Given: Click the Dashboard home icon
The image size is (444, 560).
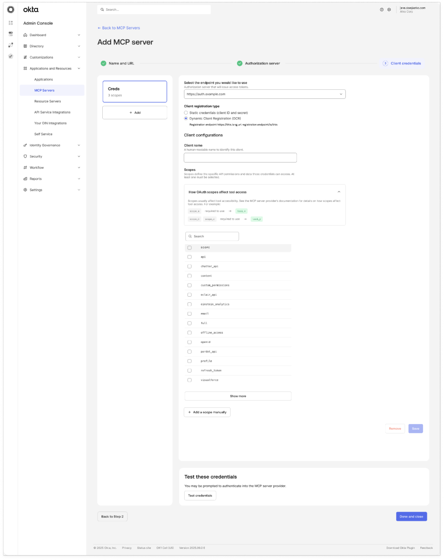Looking at the screenshot, I should coord(25,35).
